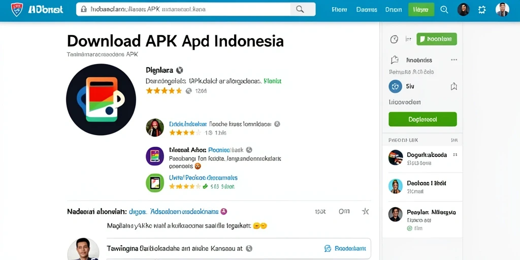520x260 pixels.
Task: Open the rightmost user avatar in header
Action: pos(502,9)
